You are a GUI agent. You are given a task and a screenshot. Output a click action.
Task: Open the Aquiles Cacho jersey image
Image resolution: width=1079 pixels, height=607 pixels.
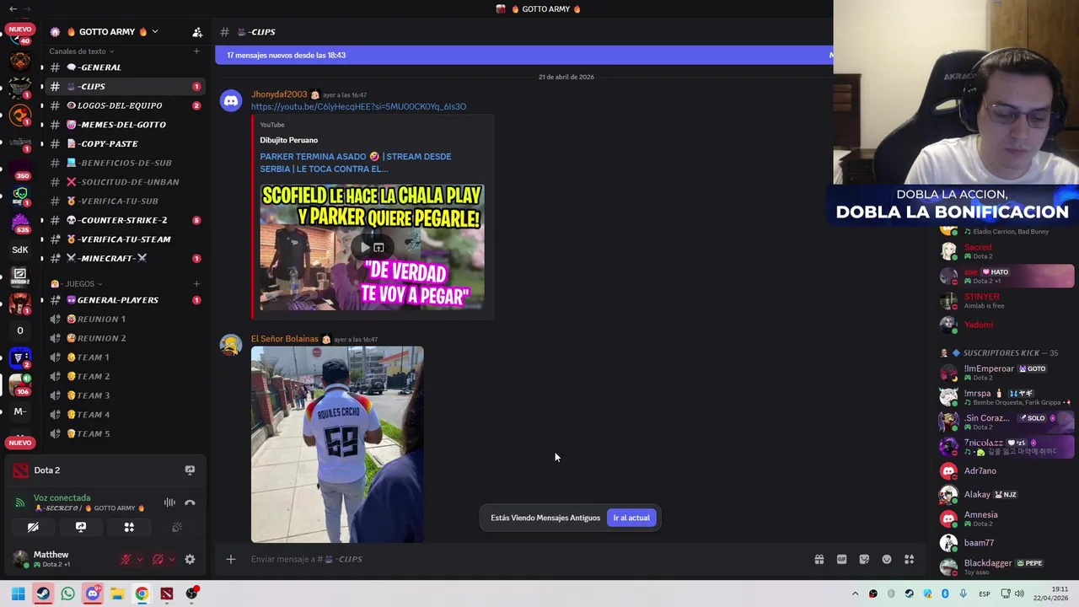[x=337, y=444]
